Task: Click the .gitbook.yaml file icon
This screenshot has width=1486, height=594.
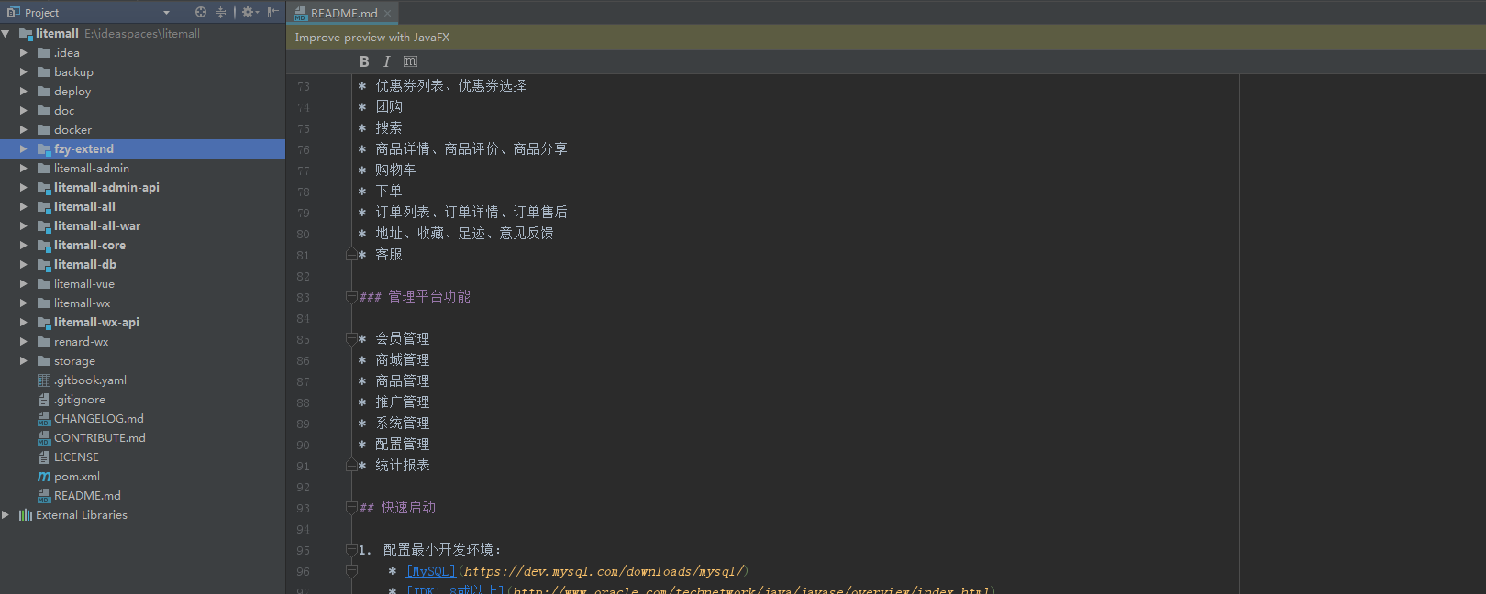Action: pos(44,380)
